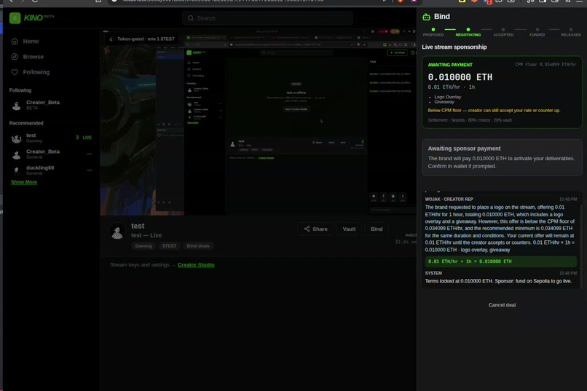
Task: Click the Following heart icon
Action: pyautogui.click(x=15, y=72)
